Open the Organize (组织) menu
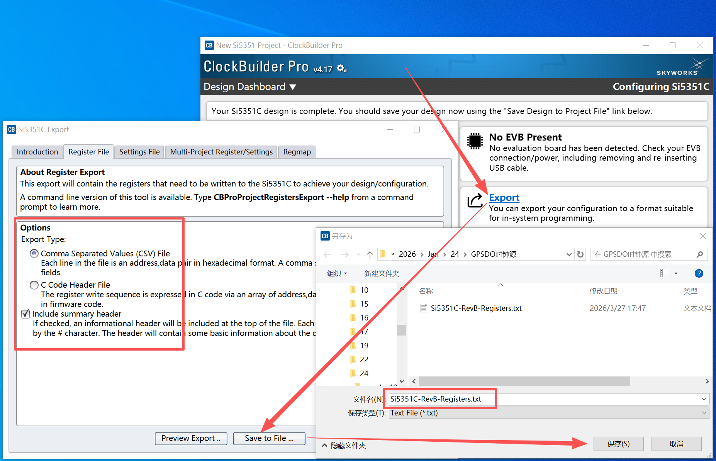716x461 pixels. click(337, 273)
